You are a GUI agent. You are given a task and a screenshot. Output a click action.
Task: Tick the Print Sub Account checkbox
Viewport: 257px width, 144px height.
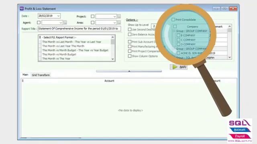130,42
